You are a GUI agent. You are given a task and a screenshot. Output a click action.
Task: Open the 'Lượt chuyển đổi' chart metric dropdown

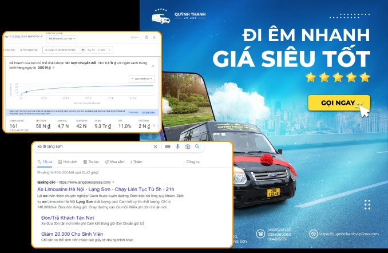pyautogui.click(x=141, y=79)
